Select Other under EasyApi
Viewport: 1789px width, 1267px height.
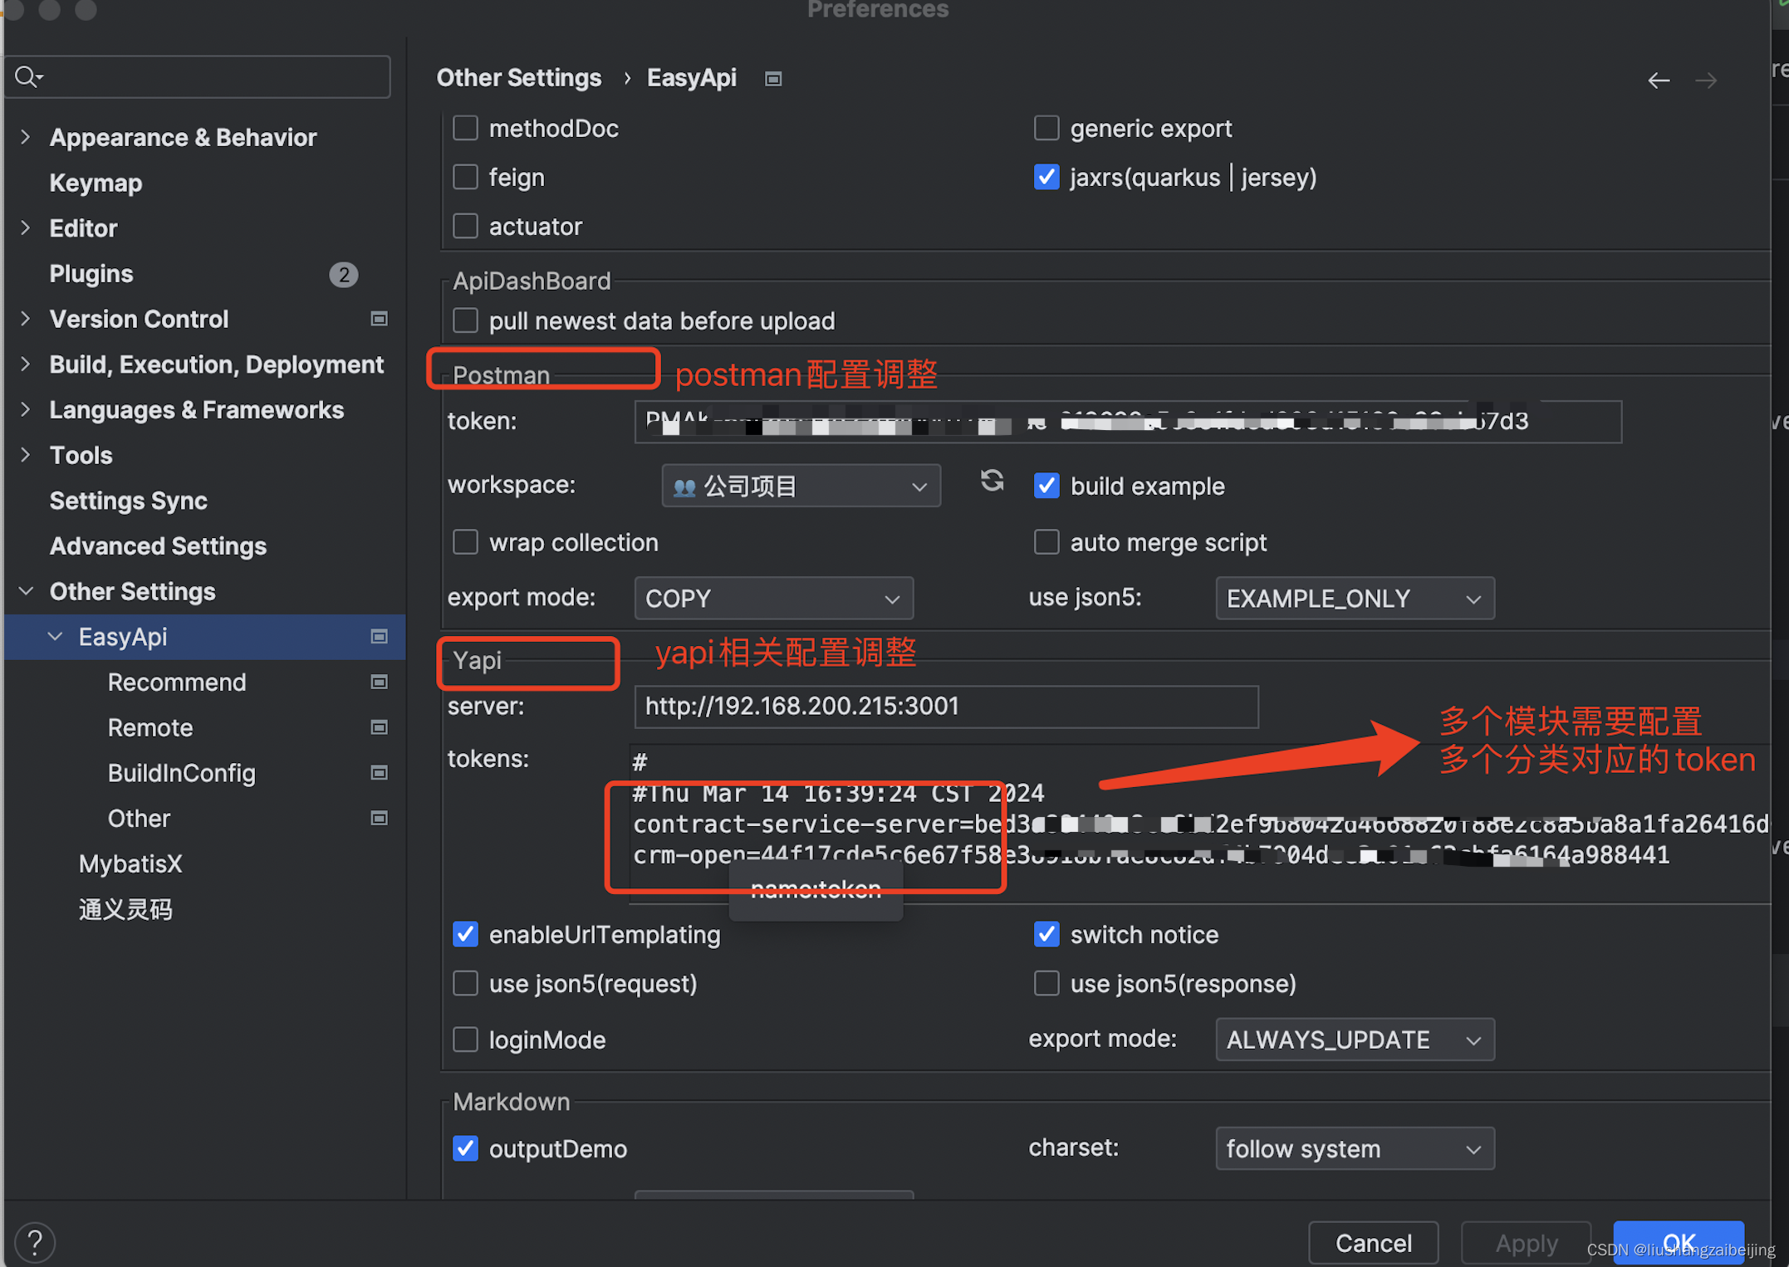pos(140,819)
